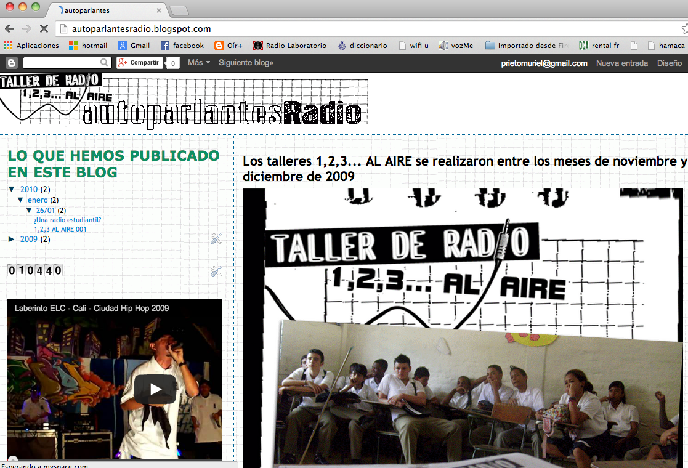Viewport: 688px width, 468px height.
Task: Open the post ¿Una radio estudiantil?
Action: coord(68,220)
